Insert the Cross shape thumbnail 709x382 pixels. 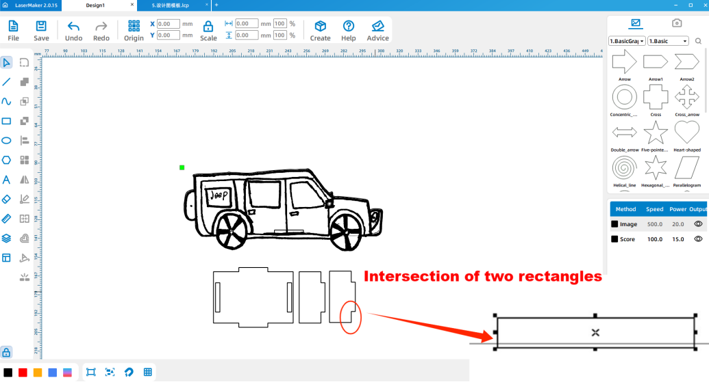(656, 97)
